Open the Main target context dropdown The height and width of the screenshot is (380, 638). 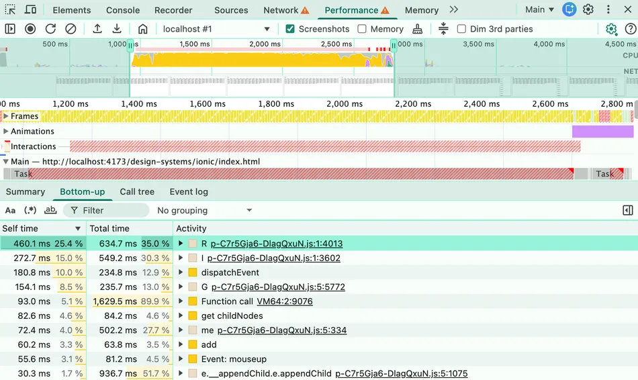click(x=539, y=10)
